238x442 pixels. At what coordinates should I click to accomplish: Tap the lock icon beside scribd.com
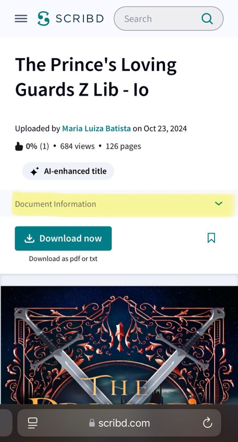pos(92,423)
